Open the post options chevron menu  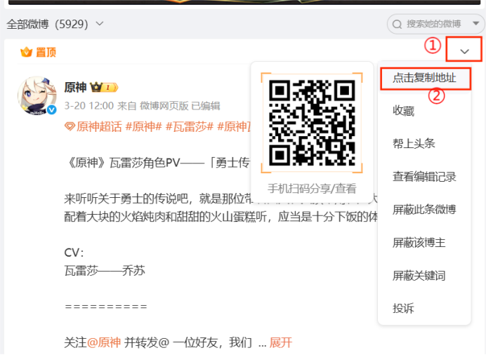[x=464, y=51]
